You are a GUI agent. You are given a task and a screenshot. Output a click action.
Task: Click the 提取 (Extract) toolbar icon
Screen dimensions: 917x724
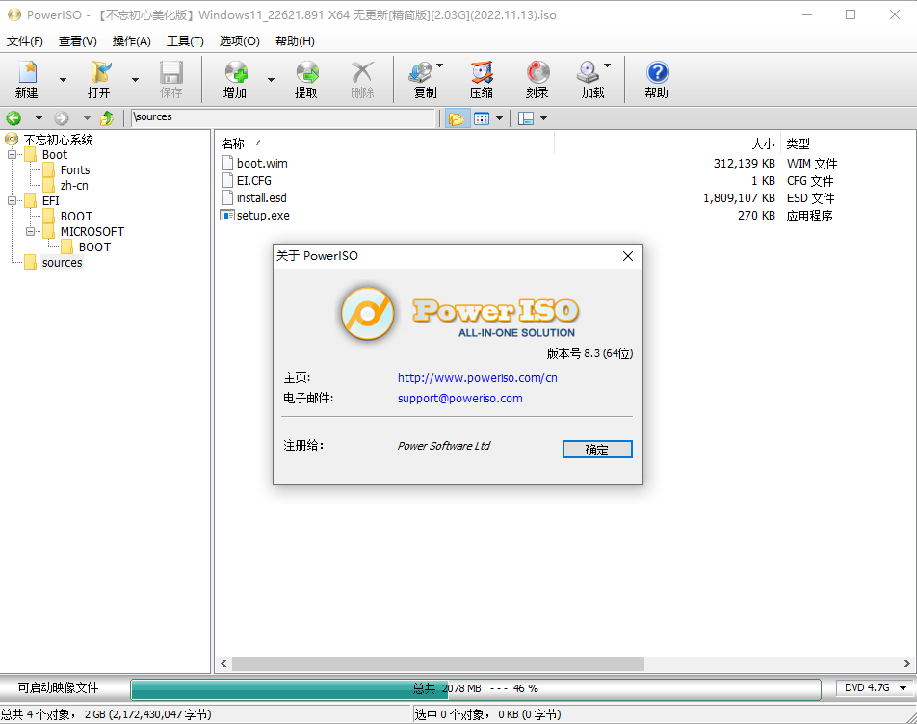point(306,79)
